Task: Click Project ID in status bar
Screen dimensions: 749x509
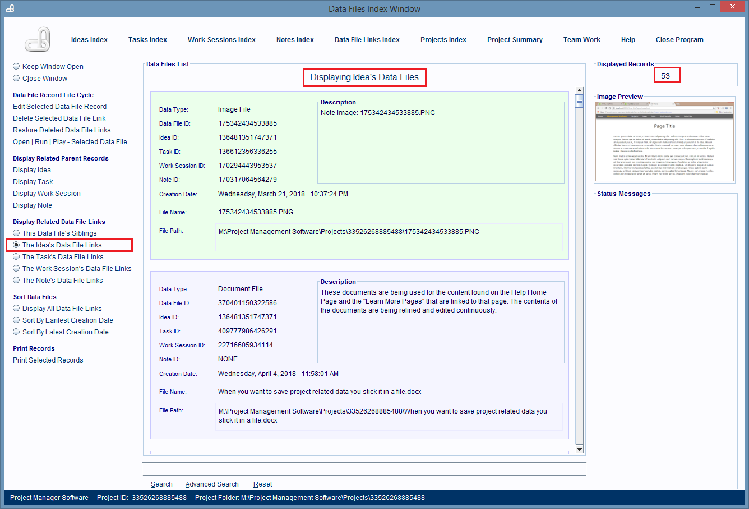Action: pos(142,497)
